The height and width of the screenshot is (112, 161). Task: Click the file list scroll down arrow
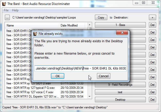pyautogui.click(x=90, y=97)
